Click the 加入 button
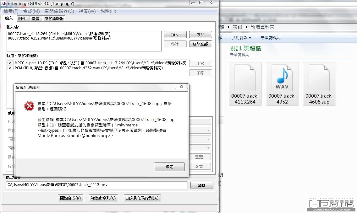This screenshot has height=213, width=357. [x=175, y=35]
